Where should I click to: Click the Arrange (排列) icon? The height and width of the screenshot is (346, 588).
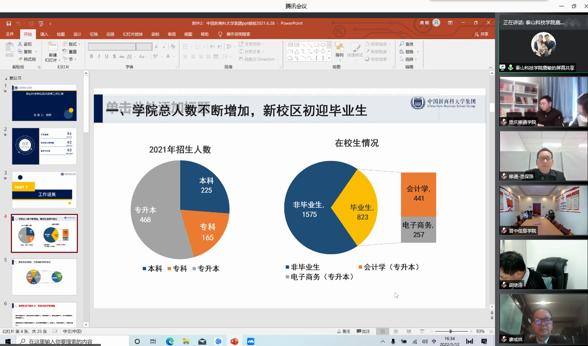click(x=339, y=47)
